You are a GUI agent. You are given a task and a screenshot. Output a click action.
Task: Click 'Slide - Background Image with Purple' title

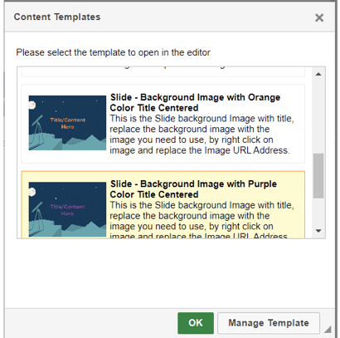click(193, 189)
